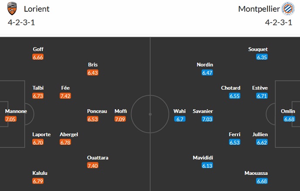This screenshot has width=300, height=191.
Task: Select Maouassa's 6.68 rating badge
Action: click(262, 181)
